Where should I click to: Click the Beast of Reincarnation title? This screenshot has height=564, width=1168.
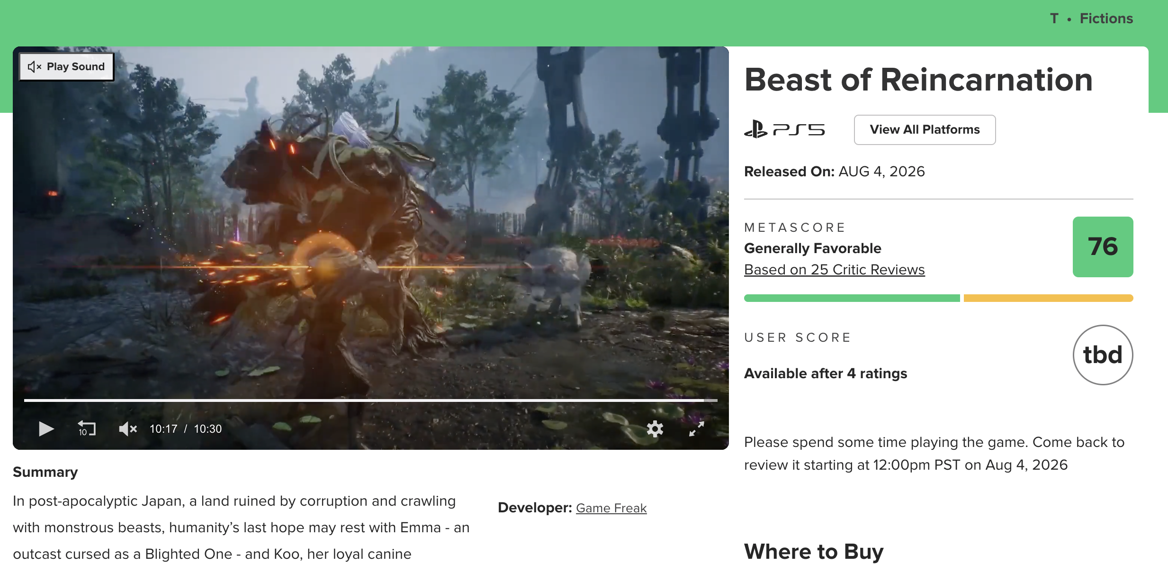click(x=918, y=80)
